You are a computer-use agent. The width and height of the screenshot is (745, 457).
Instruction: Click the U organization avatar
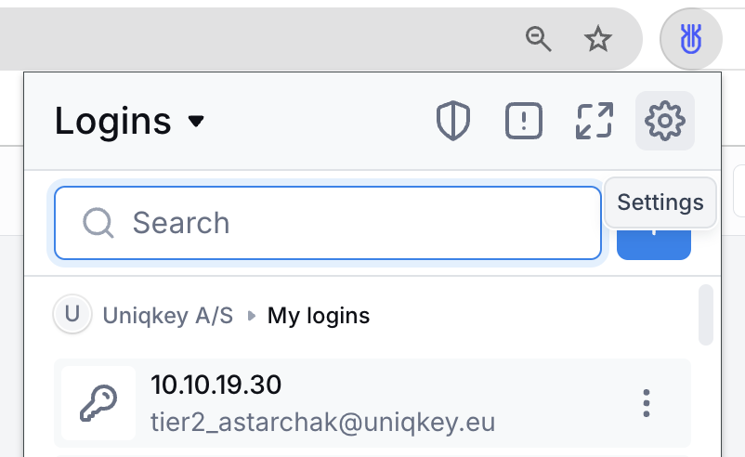[x=72, y=314]
